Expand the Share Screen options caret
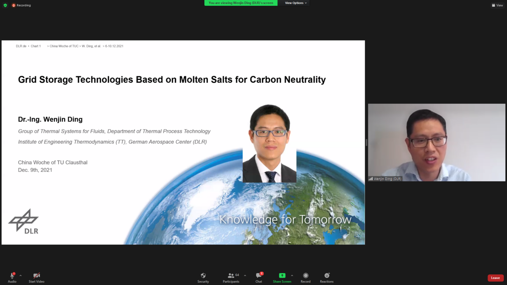507x285 pixels. [292, 276]
